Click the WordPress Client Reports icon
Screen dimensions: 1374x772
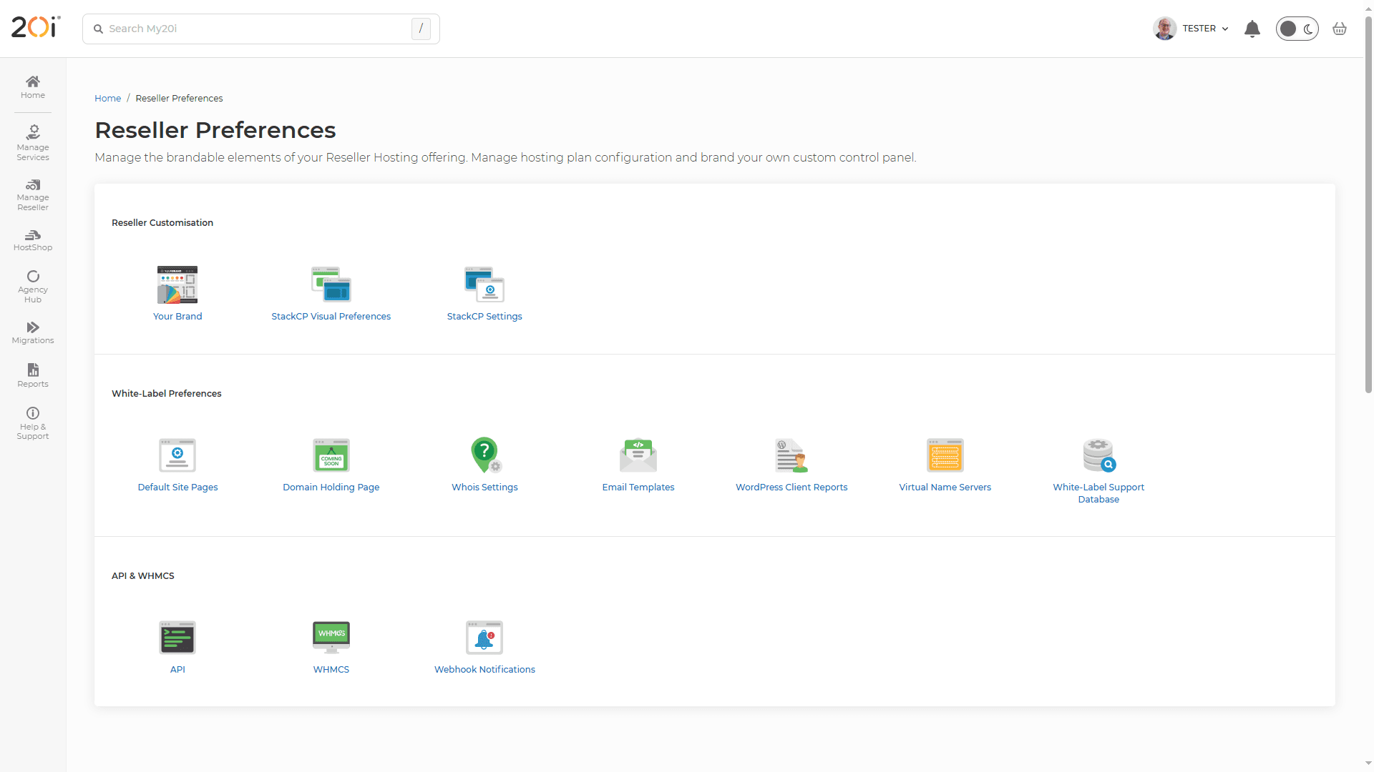point(791,455)
